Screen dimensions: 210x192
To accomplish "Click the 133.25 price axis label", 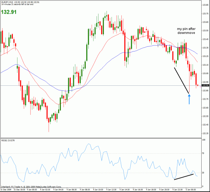I will pyautogui.click(x=205, y=56).
